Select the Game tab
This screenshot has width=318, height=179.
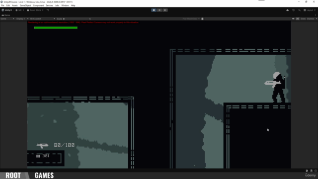(6, 15)
